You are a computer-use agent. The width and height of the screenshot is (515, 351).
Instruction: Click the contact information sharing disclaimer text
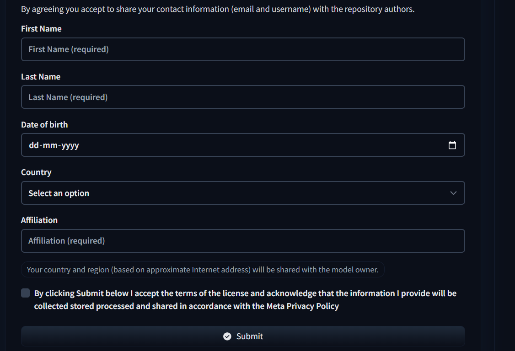tap(218, 9)
